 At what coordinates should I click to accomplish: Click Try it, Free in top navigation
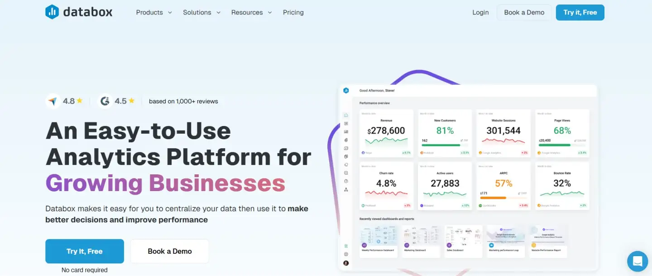point(580,12)
